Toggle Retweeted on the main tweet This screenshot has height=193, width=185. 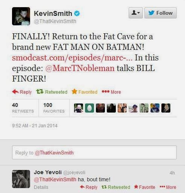tap(52, 92)
